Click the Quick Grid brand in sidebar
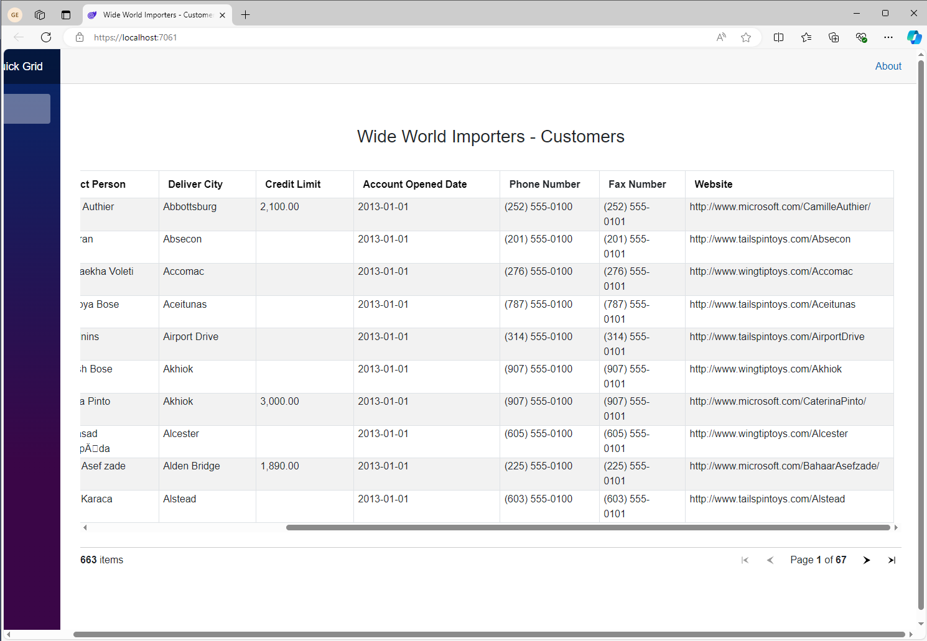This screenshot has height=641, width=927. (x=23, y=67)
